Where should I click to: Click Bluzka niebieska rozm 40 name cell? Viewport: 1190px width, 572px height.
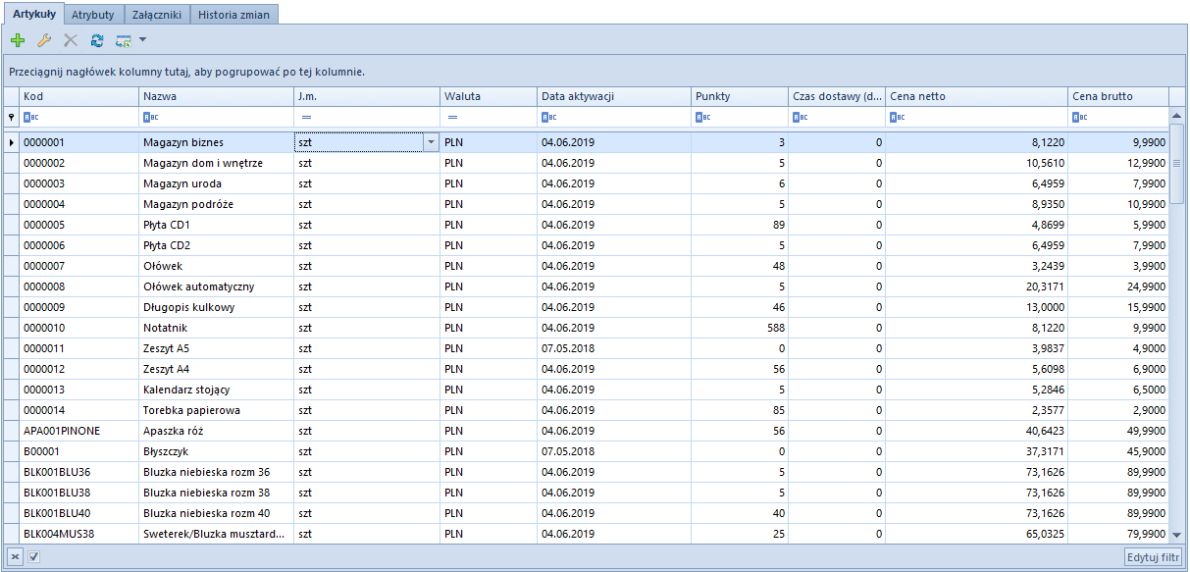coord(216,513)
